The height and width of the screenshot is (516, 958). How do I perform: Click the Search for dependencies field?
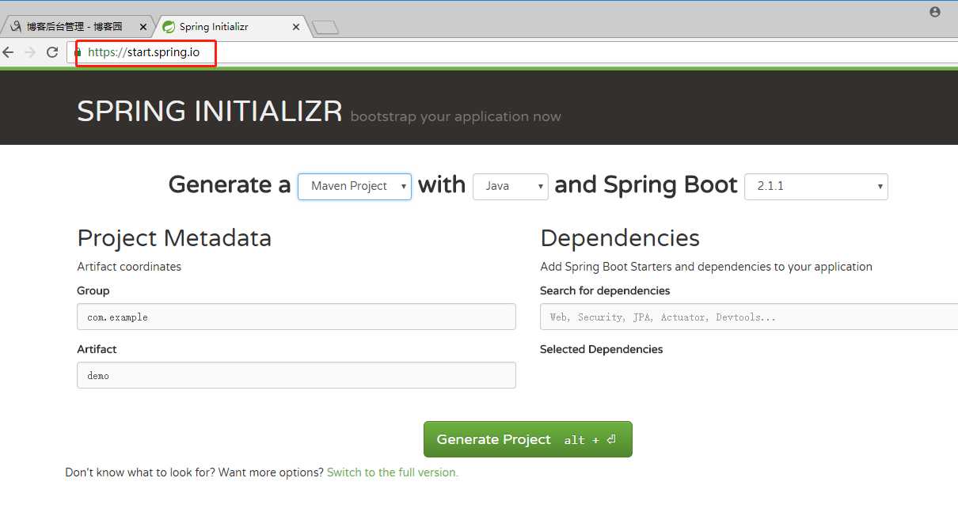749,317
